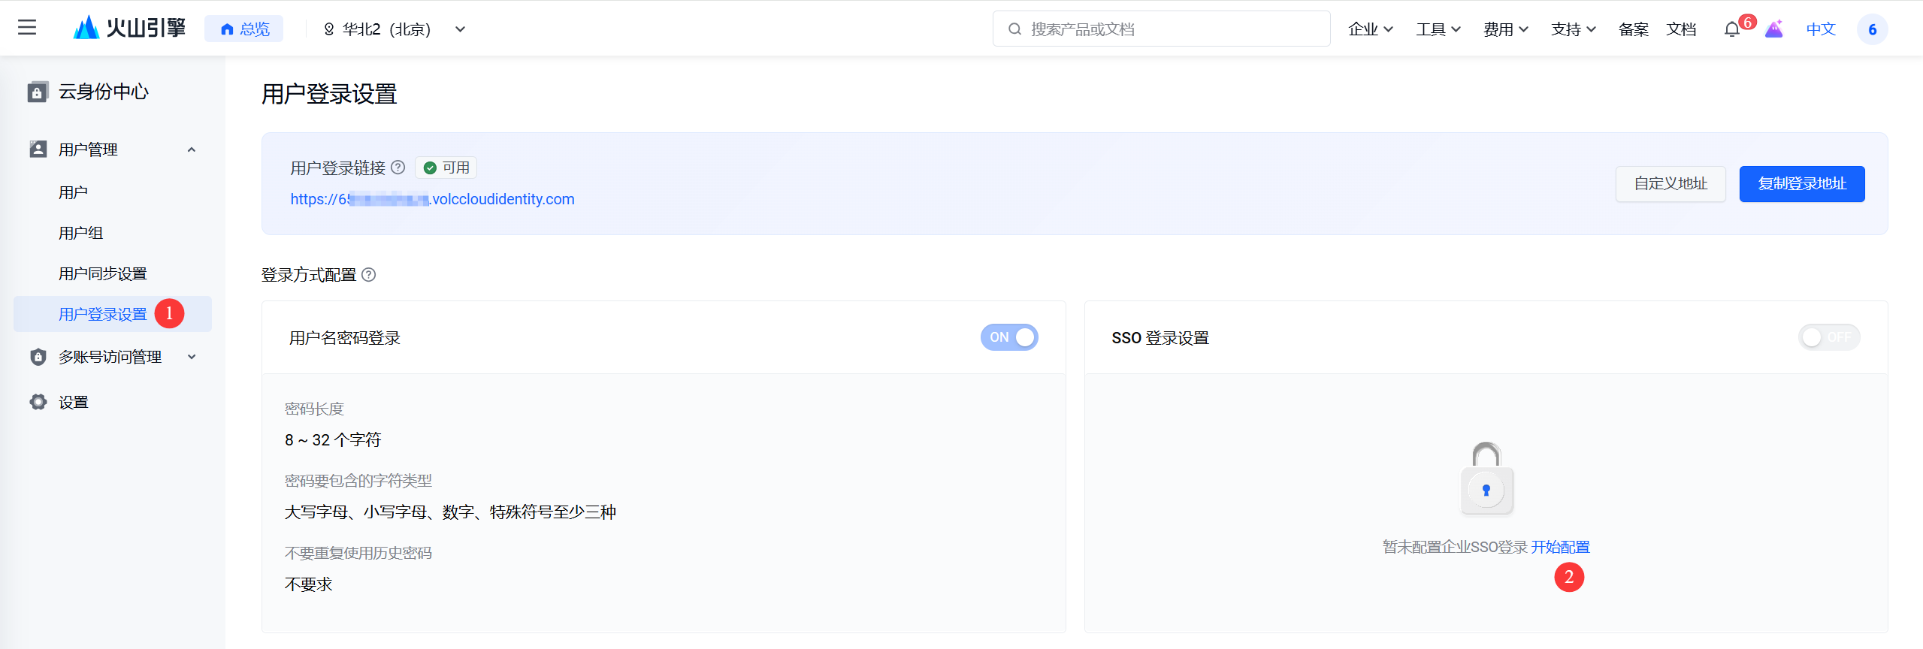Image resolution: width=1923 pixels, height=649 pixels.
Task: Click the purple AI assistant icon
Action: (x=1773, y=29)
